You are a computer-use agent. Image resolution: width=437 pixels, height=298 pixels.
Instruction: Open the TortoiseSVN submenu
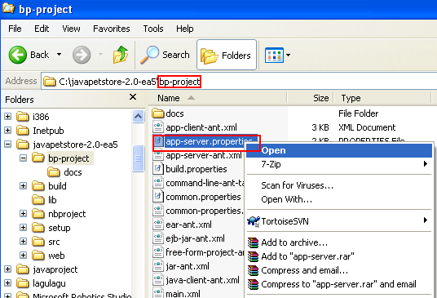pos(339,221)
